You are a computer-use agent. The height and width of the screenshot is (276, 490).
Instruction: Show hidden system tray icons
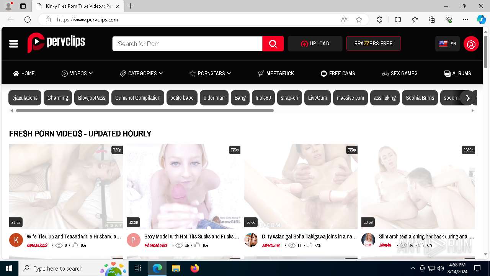(413, 268)
